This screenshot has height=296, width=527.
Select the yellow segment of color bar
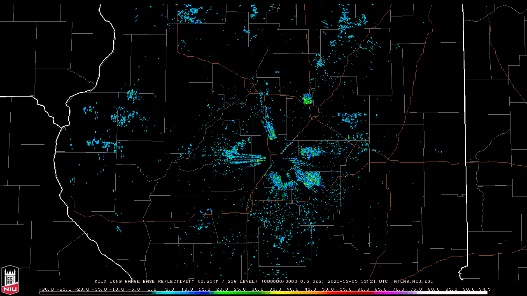pos(288,293)
